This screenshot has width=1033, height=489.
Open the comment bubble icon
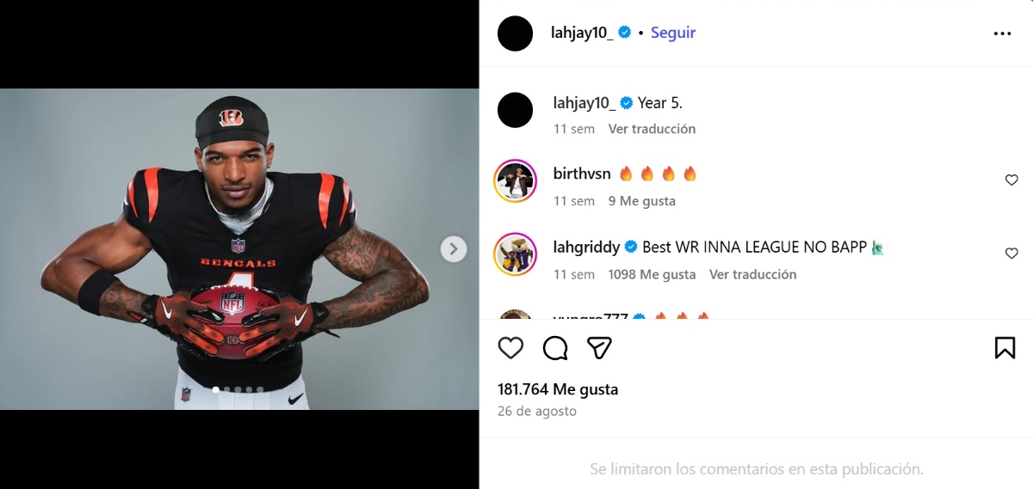pos(555,347)
